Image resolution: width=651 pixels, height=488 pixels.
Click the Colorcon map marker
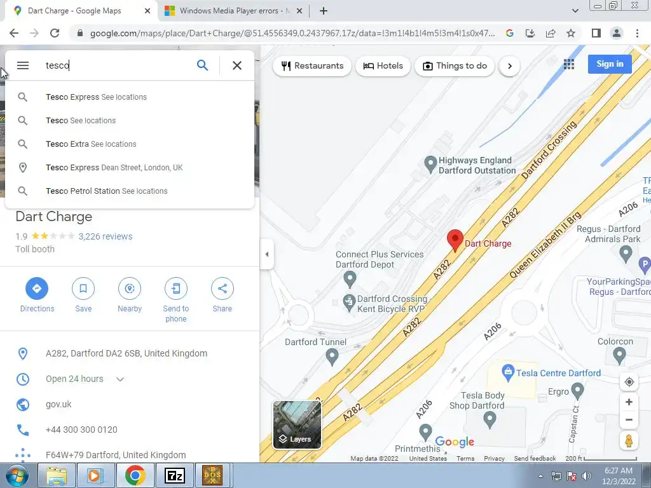point(619,356)
